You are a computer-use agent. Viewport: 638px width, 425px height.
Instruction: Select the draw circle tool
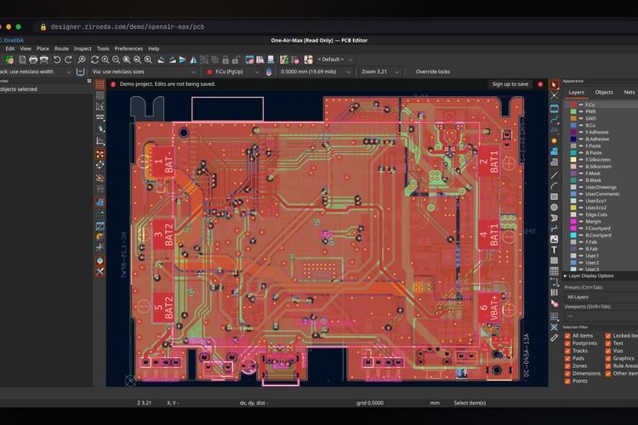coord(554,207)
